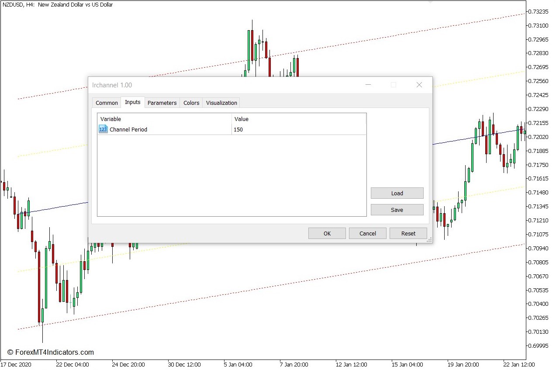Click the 22 Jan 12:00 time label
The width and height of the screenshot is (556, 370).
tap(518, 364)
